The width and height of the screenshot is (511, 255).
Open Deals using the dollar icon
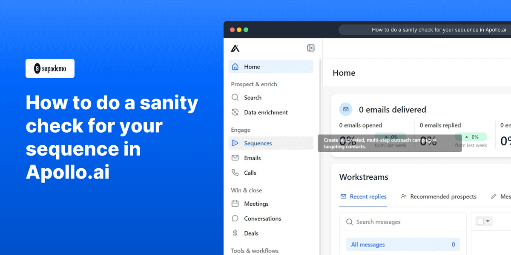click(235, 233)
